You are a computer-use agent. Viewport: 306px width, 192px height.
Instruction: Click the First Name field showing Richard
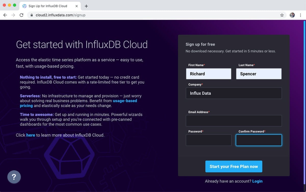tap(209, 74)
